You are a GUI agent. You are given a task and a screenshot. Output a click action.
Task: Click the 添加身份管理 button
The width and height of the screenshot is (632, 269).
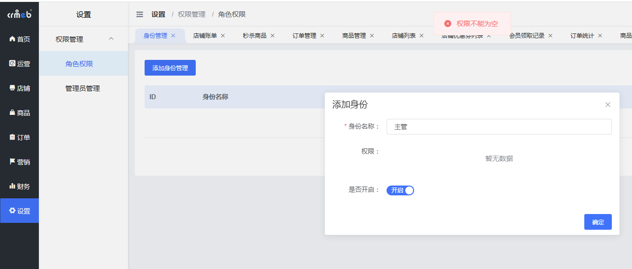pyautogui.click(x=170, y=68)
